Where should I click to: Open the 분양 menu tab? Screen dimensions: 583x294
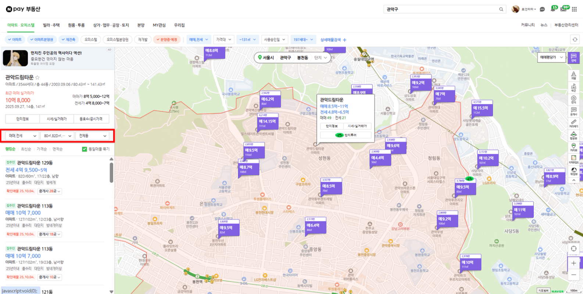[141, 25]
